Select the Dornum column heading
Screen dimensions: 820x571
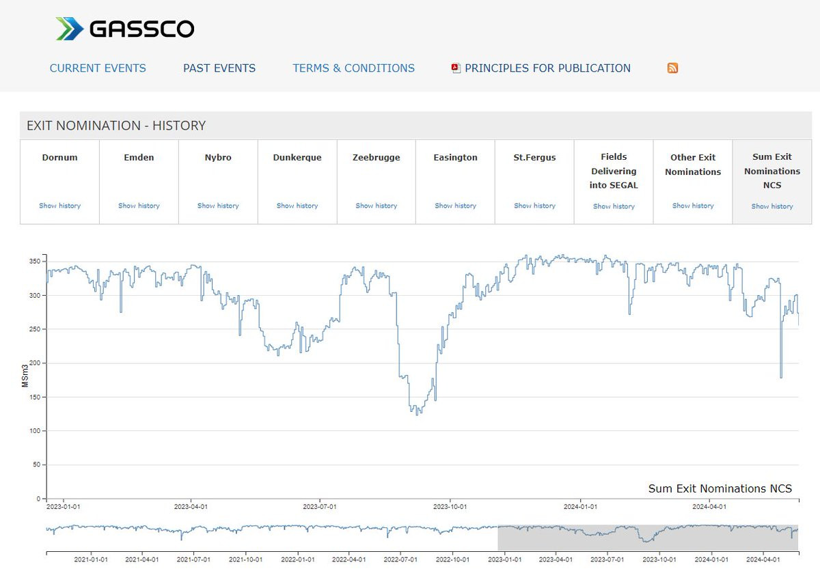point(59,158)
